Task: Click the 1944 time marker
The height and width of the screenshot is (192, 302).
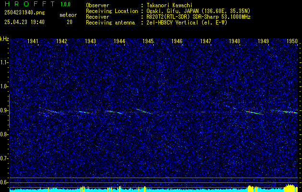Action: (119, 41)
